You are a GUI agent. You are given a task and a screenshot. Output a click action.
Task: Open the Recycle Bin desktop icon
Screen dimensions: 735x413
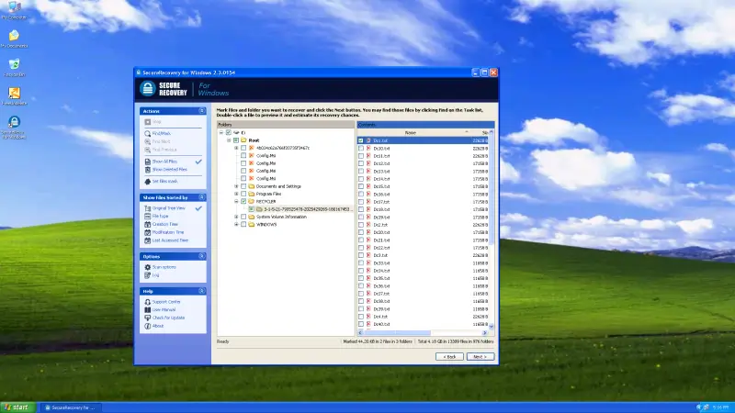click(x=14, y=67)
